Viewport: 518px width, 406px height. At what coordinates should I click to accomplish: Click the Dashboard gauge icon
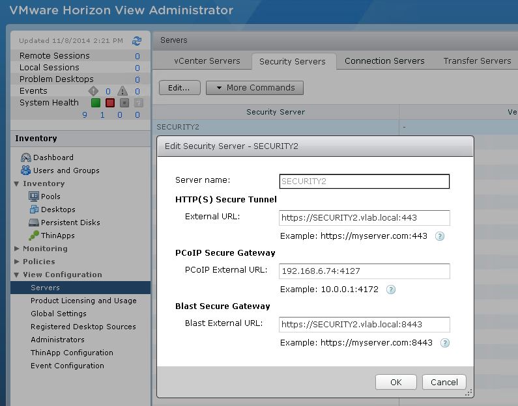click(26, 157)
